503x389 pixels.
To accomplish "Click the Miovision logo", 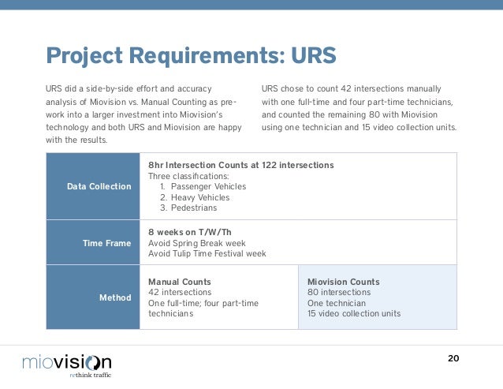I will (x=67, y=365).
